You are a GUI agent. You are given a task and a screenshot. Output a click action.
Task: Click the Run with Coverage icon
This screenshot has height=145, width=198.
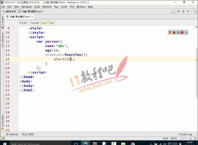[188, 11]
